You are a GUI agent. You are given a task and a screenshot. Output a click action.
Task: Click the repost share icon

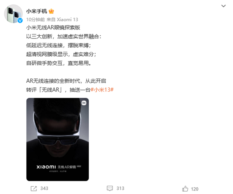(33, 189)
